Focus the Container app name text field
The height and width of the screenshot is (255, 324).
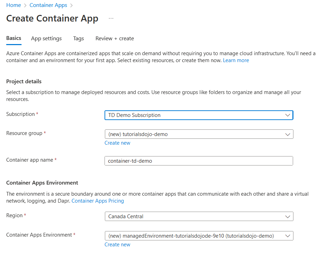[199, 161]
